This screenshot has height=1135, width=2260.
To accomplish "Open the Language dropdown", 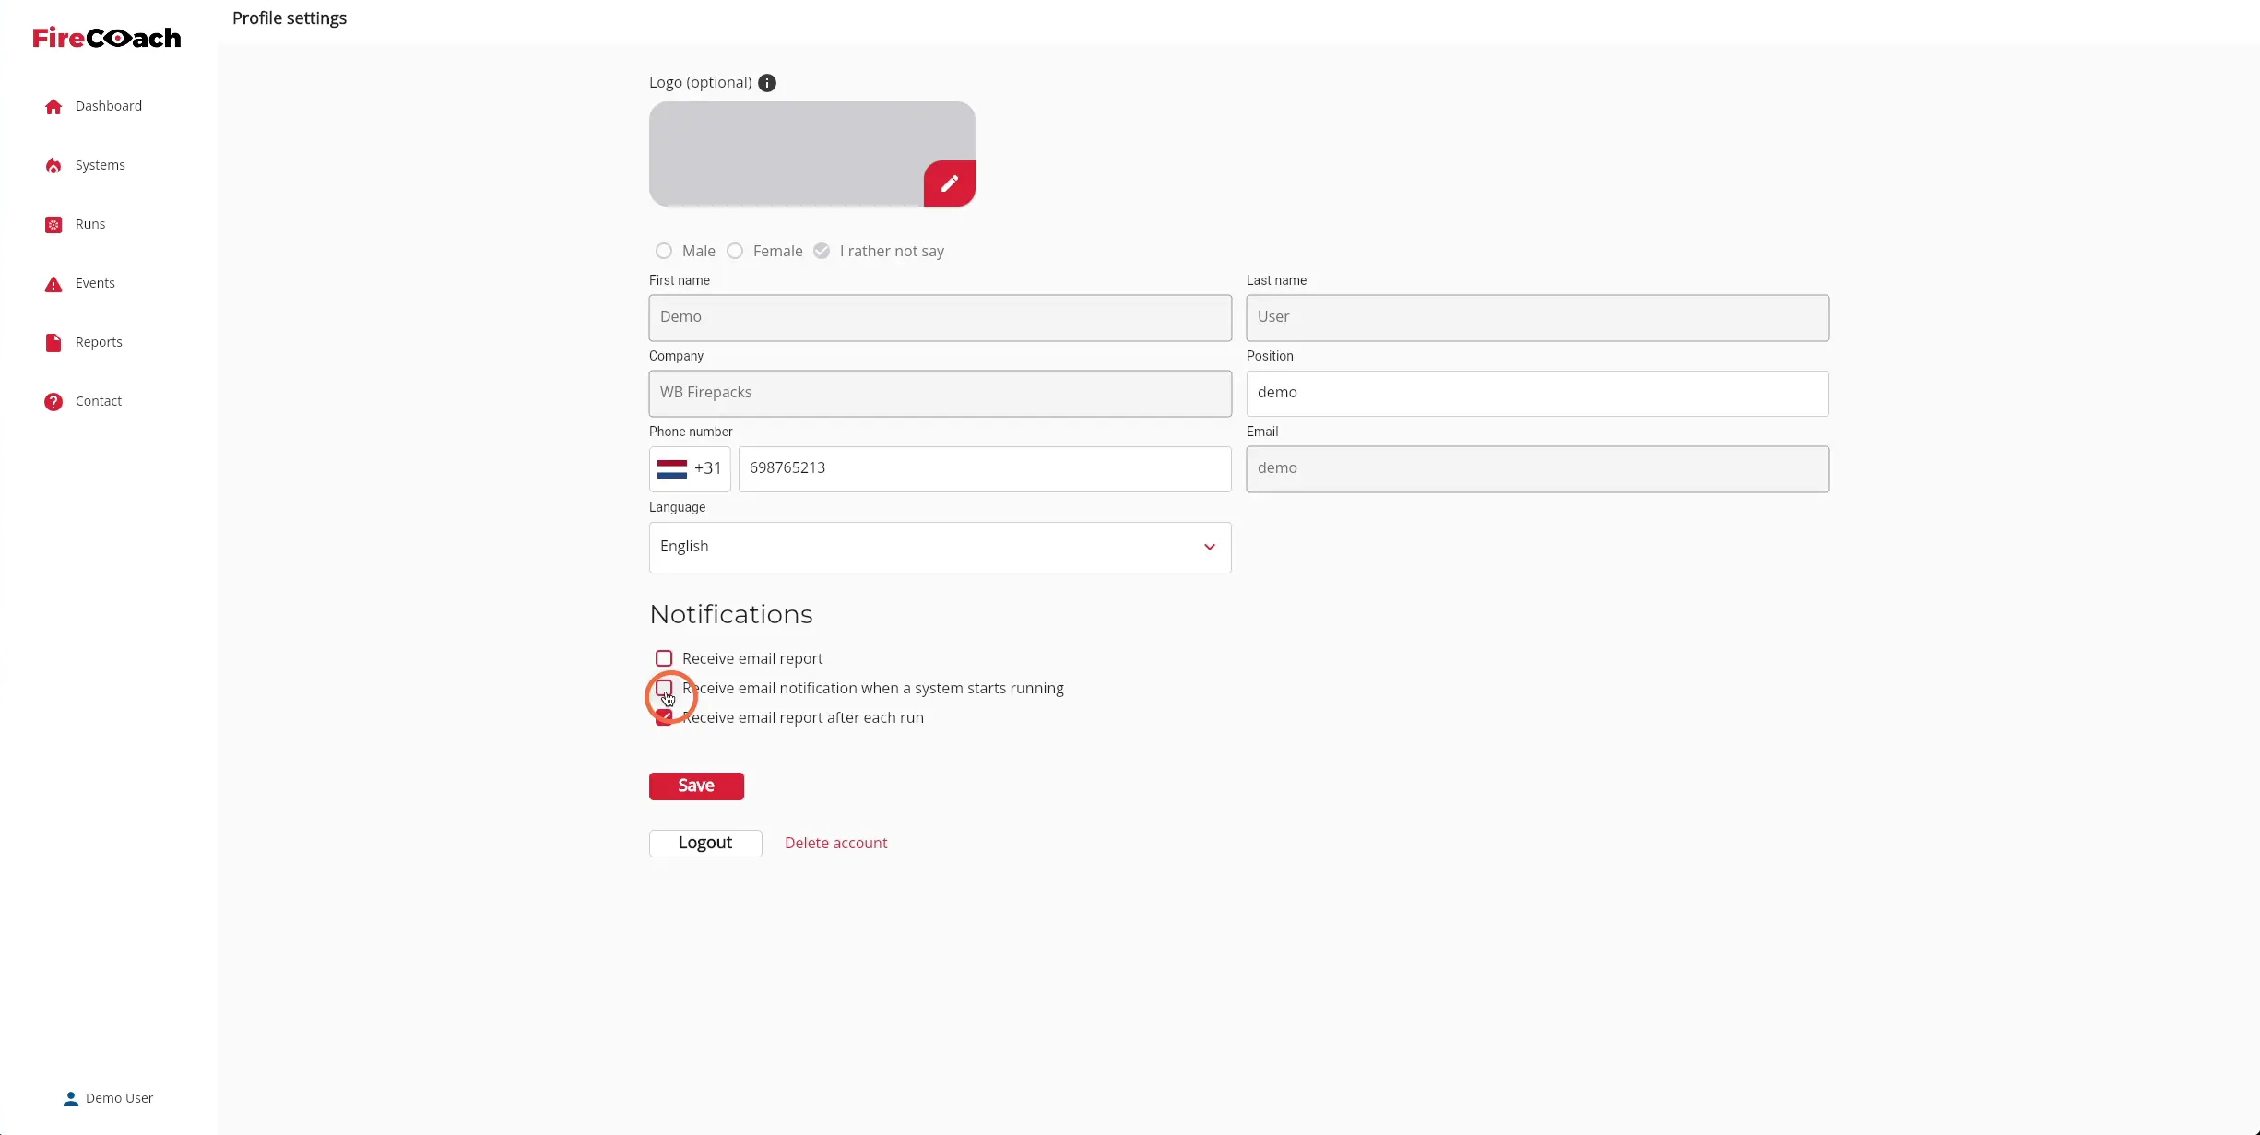I will 941,548.
